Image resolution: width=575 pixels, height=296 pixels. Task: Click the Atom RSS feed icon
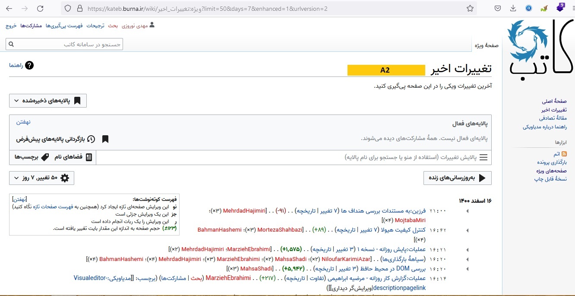pyautogui.click(x=564, y=154)
